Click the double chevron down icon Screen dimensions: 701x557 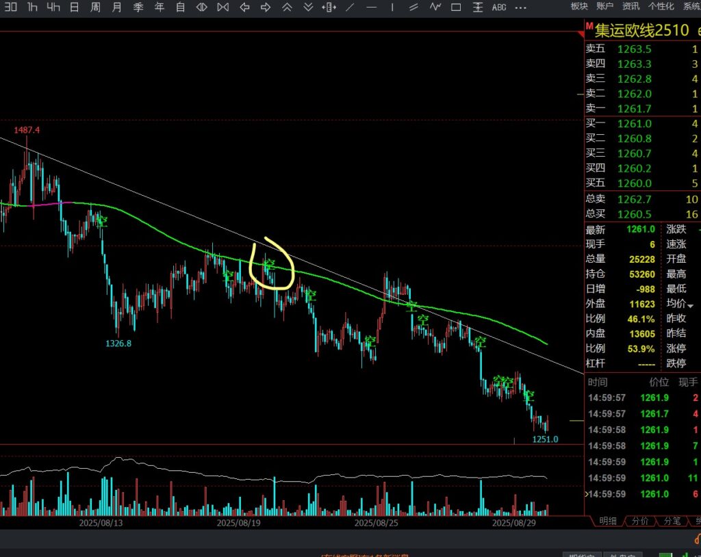[308, 7]
